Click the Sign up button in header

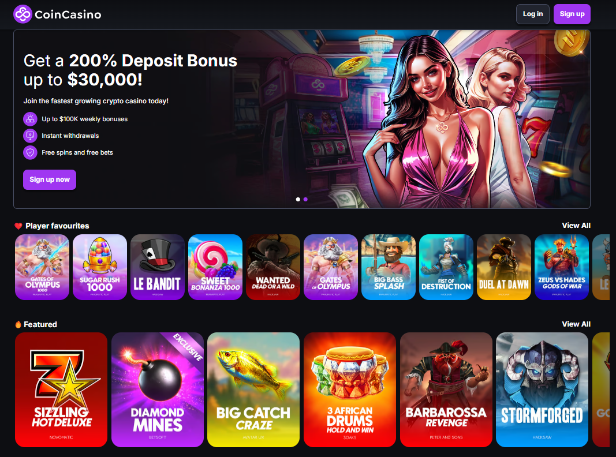572,14
